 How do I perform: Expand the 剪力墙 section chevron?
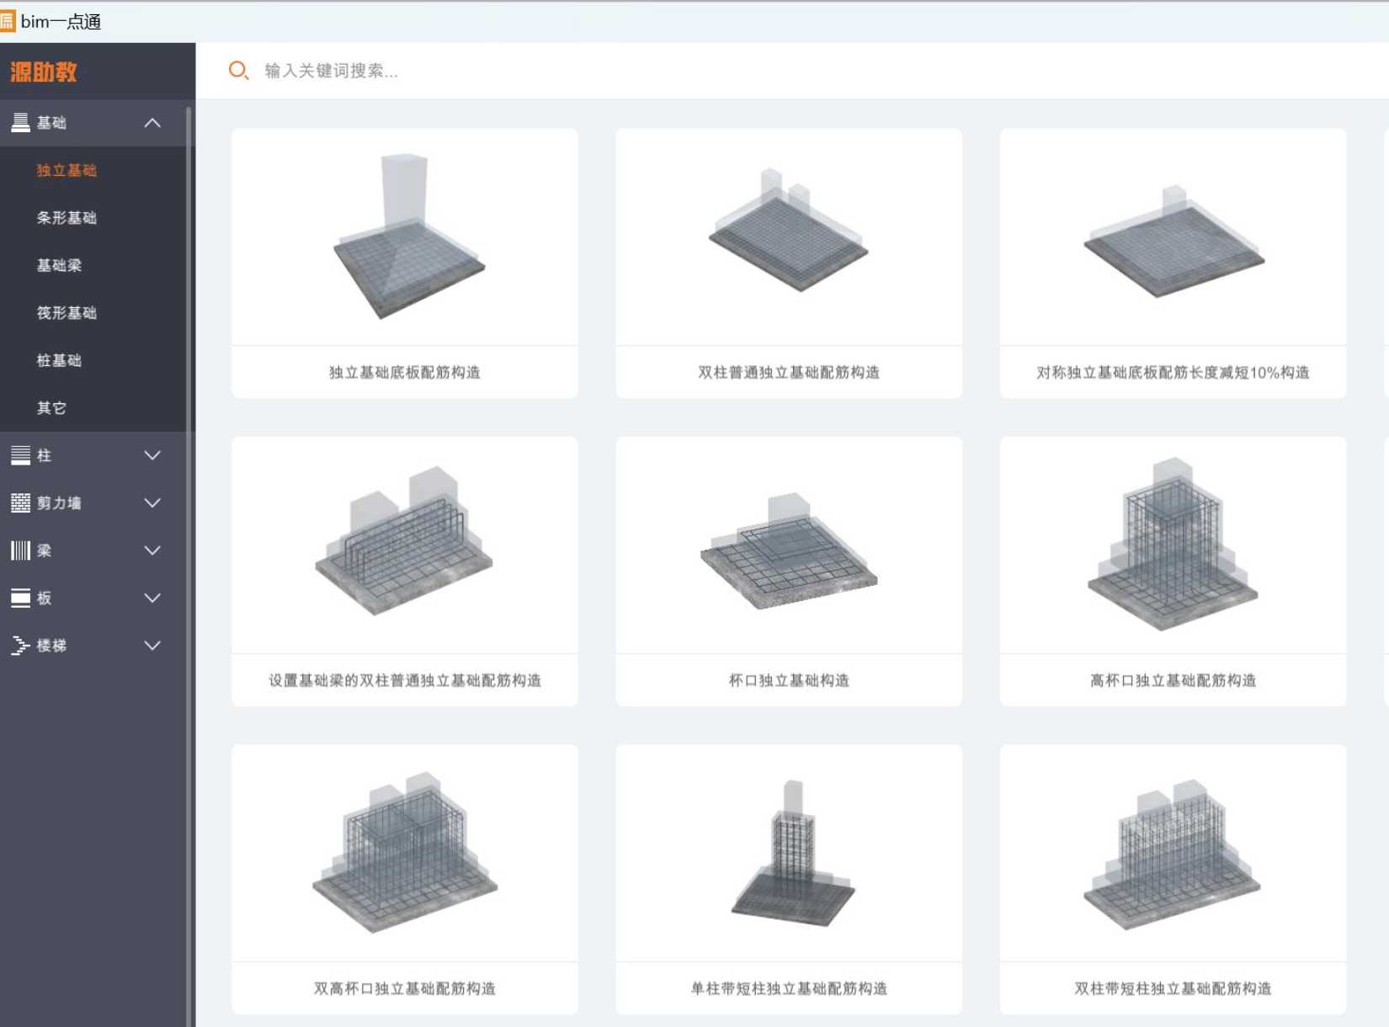click(x=152, y=503)
